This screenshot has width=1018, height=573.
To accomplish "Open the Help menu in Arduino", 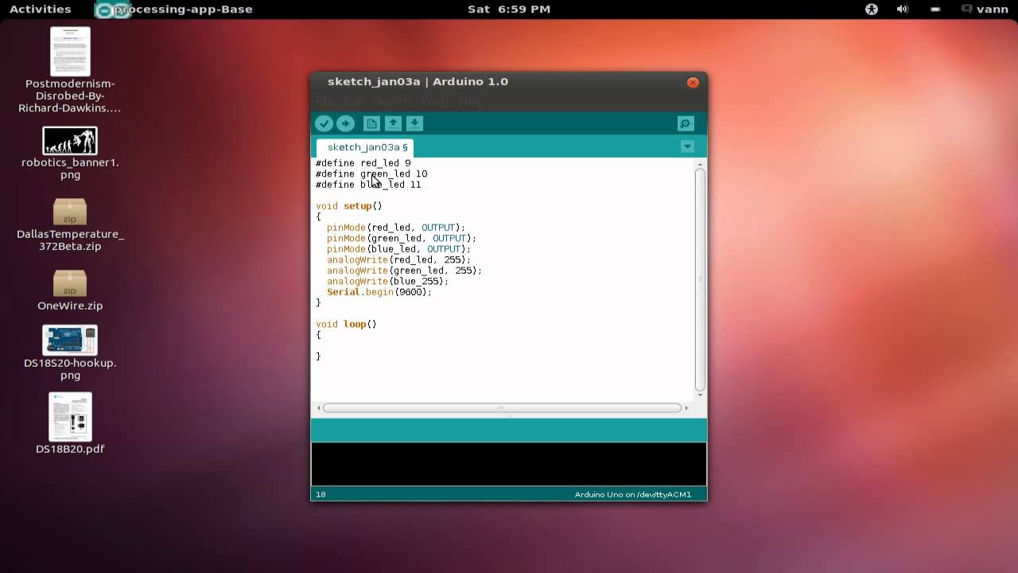I will [x=472, y=101].
